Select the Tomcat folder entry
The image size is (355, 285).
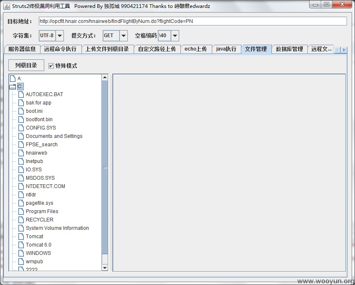34,237
